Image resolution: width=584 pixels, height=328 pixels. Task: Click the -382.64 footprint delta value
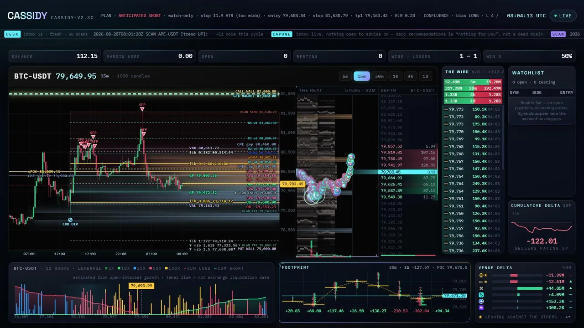[421, 311]
